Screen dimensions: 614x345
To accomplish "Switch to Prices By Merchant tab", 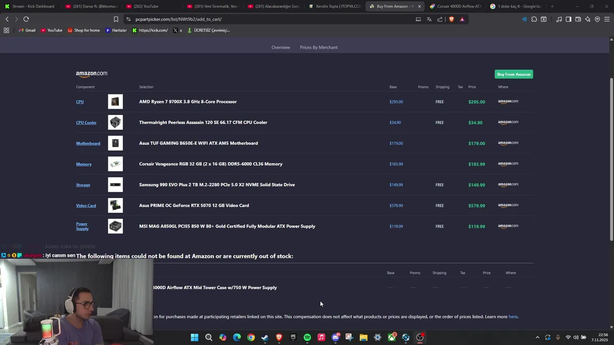I will click(319, 47).
